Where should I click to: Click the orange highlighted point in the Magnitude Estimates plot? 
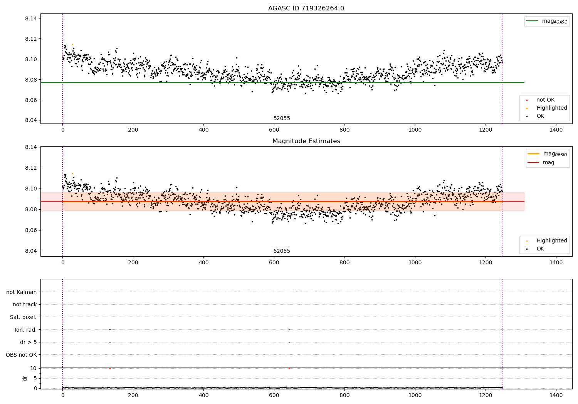point(72,173)
